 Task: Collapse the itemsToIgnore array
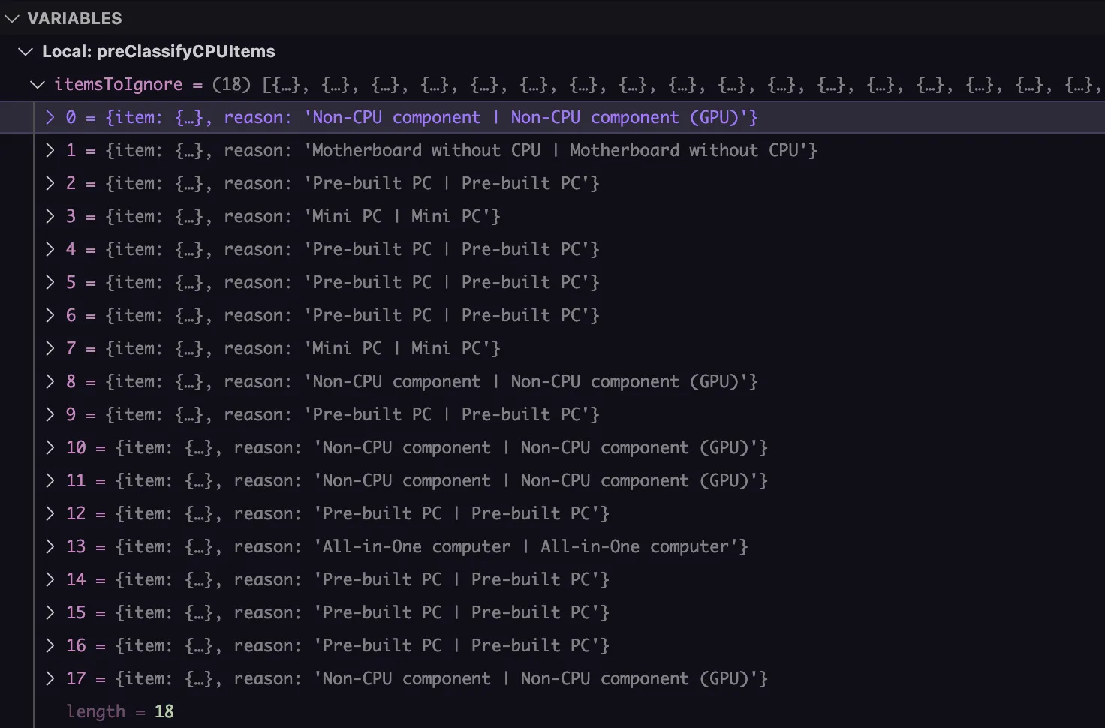pos(37,85)
